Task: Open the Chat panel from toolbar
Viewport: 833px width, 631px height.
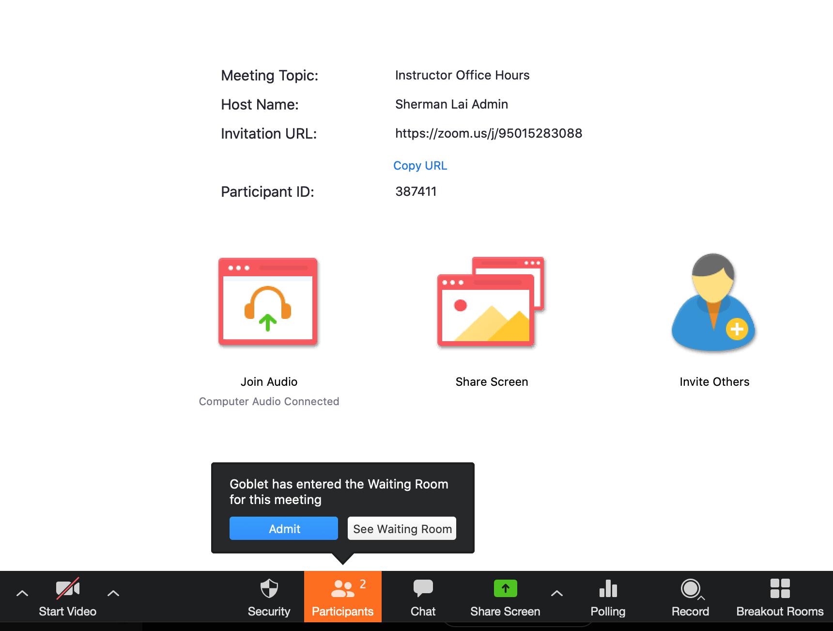Action: coord(423,597)
